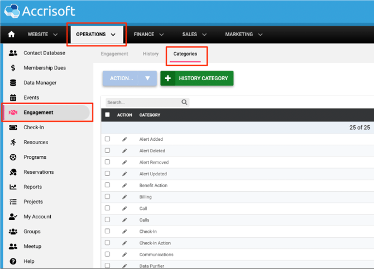Expand the Marketing navigation dropdown
The height and width of the screenshot is (269, 374).
pyautogui.click(x=243, y=35)
